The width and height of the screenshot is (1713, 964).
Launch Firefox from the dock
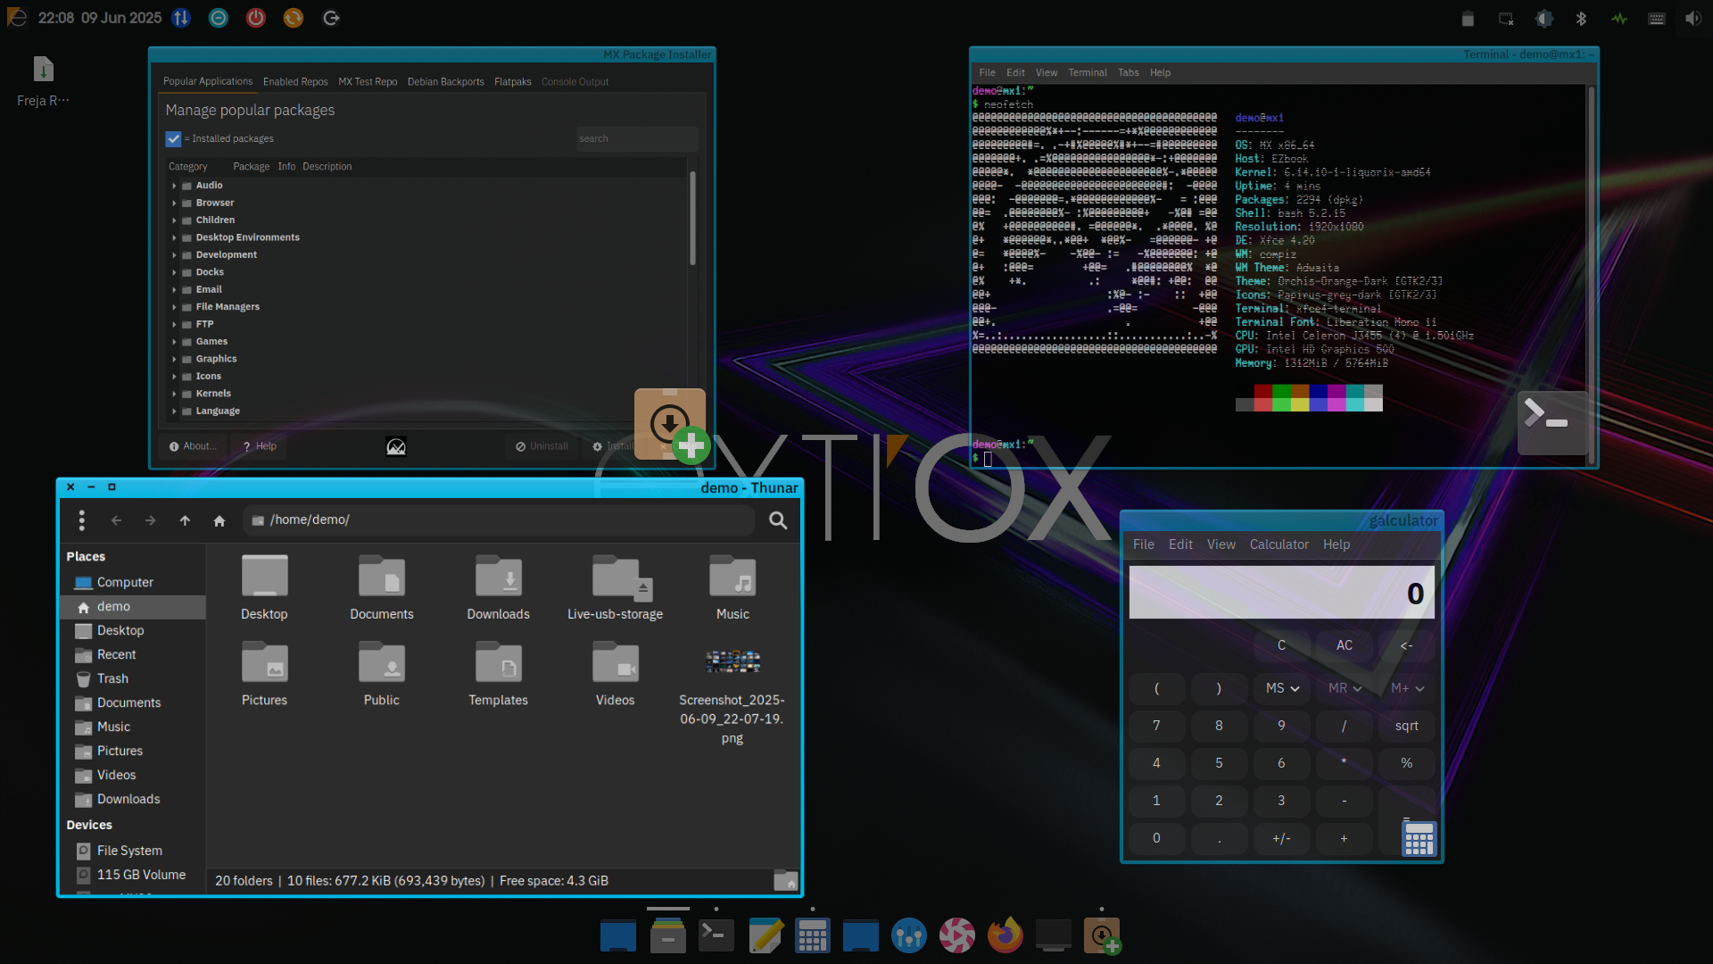click(x=1005, y=935)
